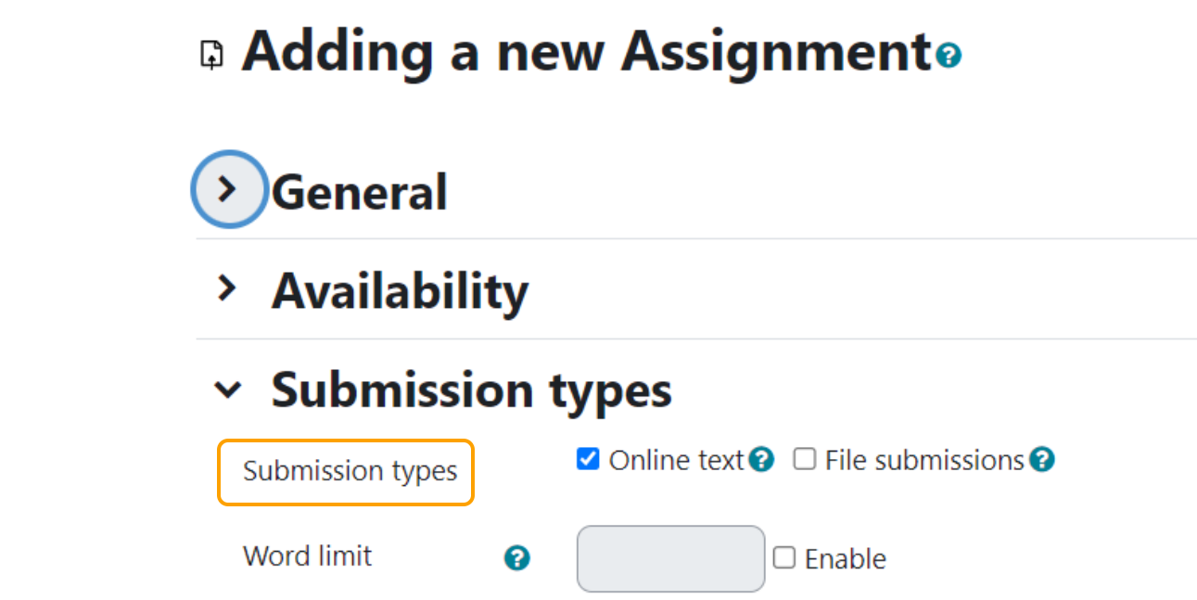
Task: Click the File submissions label text
Action: (x=924, y=460)
